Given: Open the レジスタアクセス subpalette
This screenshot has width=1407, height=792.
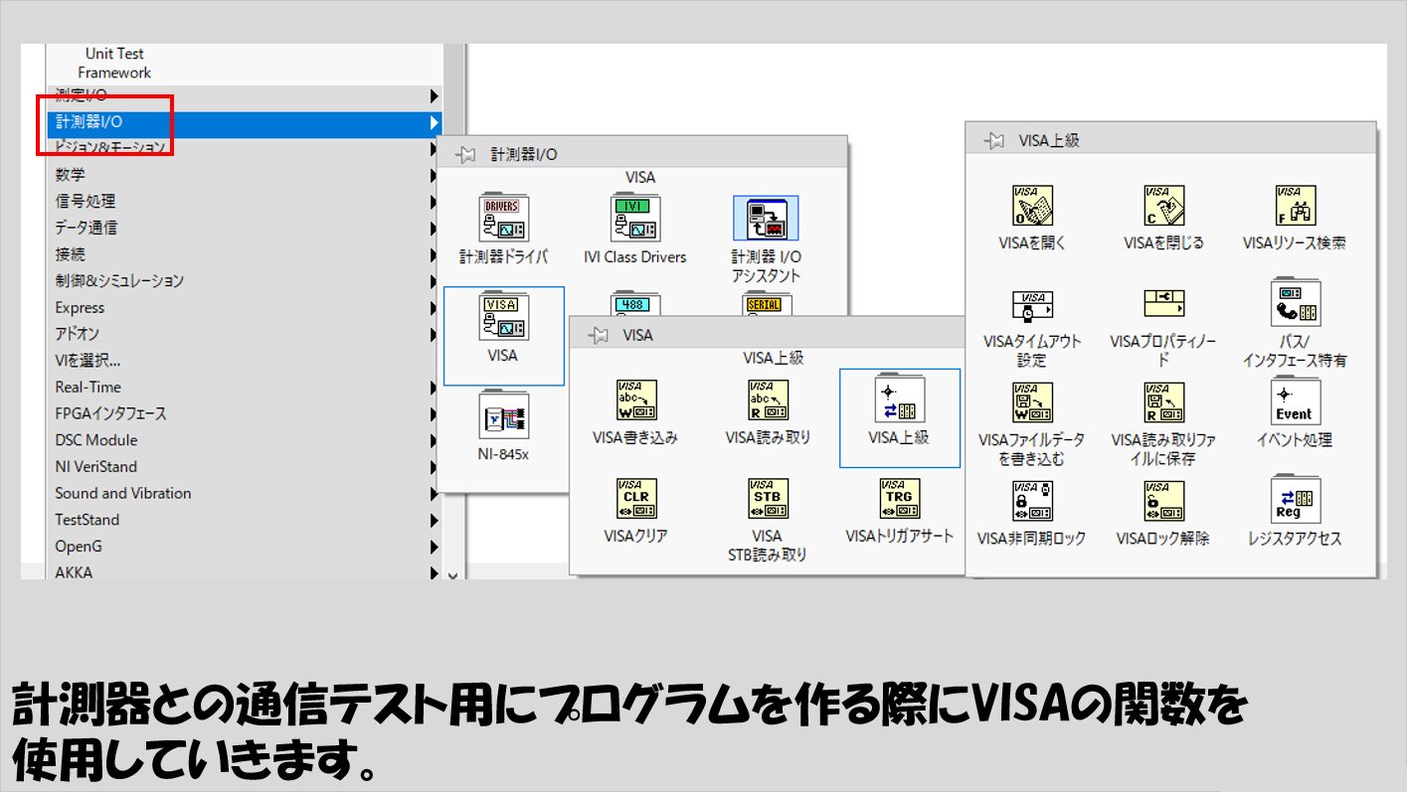Looking at the screenshot, I should pos(1296,501).
